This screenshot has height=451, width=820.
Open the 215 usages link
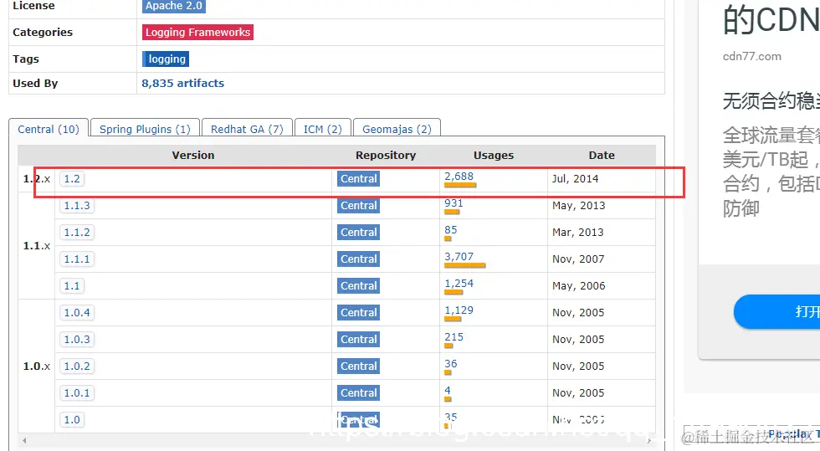[454, 336]
